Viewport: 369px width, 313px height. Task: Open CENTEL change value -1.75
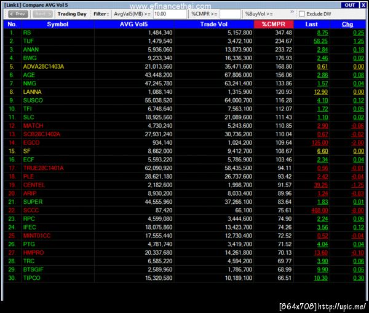click(x=357, y=185)
